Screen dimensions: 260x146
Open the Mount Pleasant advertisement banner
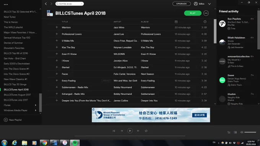click(151, 115)
